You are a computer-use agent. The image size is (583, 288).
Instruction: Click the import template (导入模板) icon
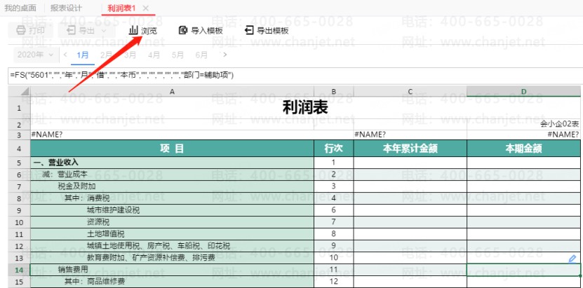point(184,31)
